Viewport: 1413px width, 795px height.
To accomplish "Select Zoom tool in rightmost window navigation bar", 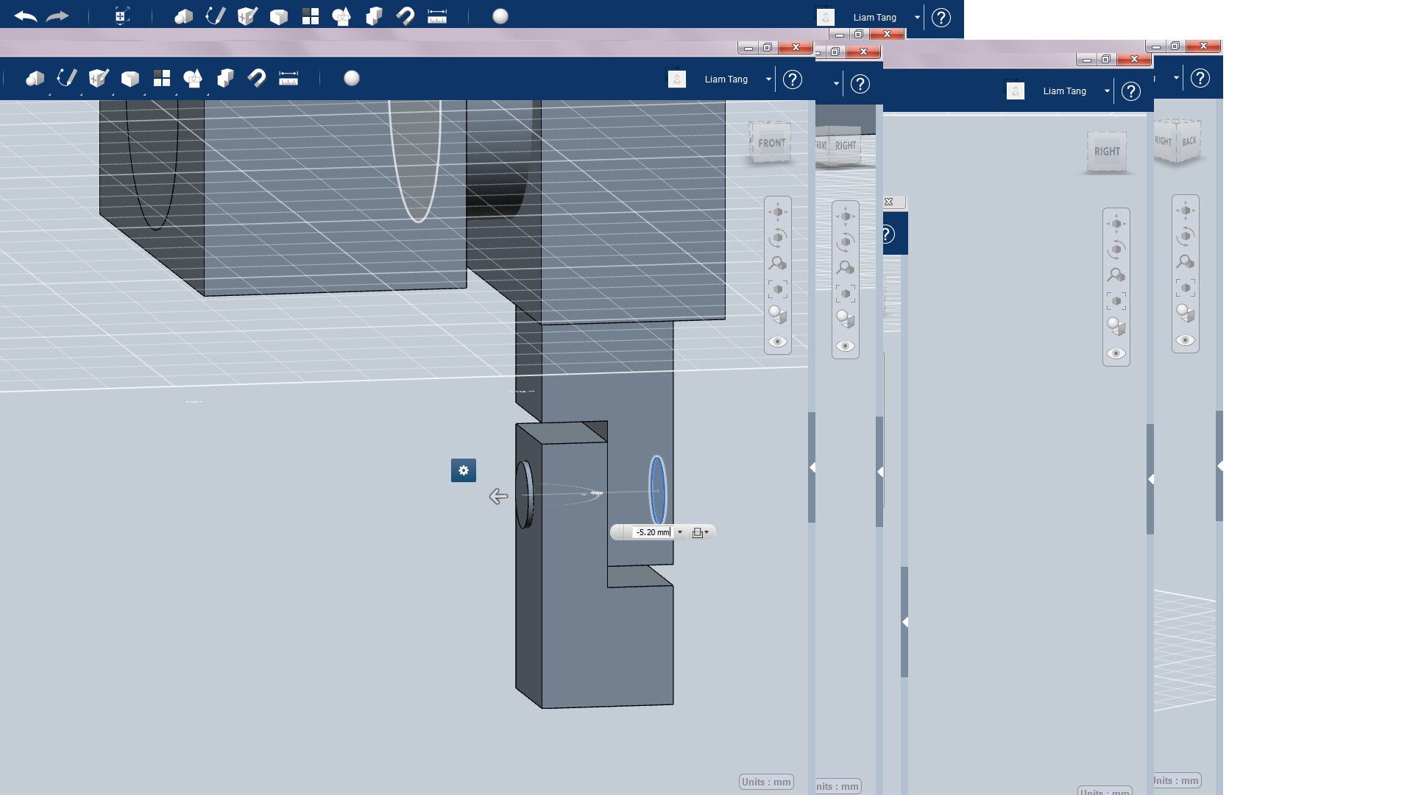I will click(x=1186, y=262).
